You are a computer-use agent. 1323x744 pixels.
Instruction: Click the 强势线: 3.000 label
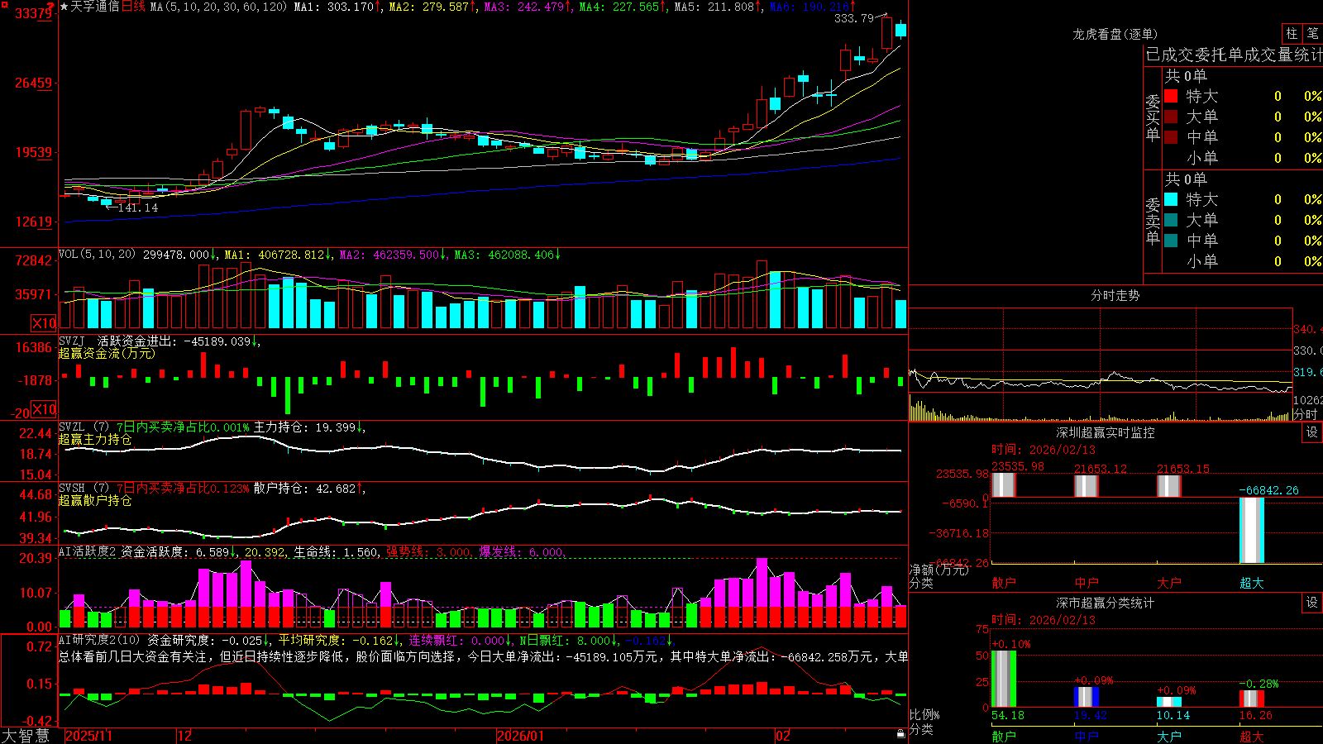click(x=429, y=552)
